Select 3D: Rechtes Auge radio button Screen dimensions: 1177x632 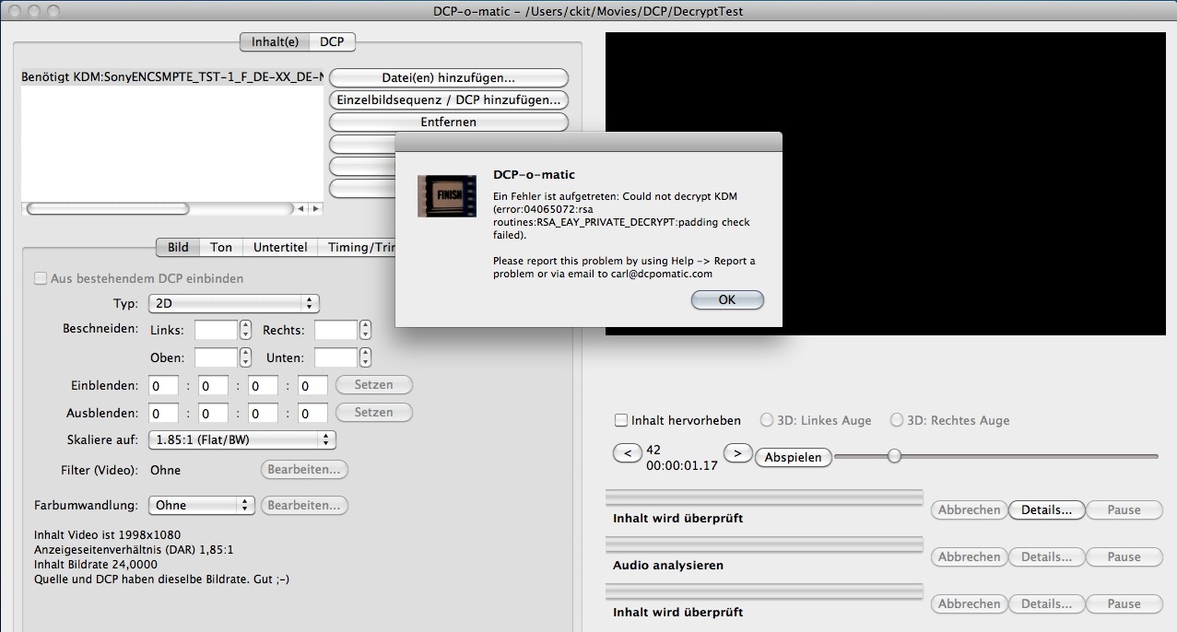pyautogui.click(x=896, y=420)
